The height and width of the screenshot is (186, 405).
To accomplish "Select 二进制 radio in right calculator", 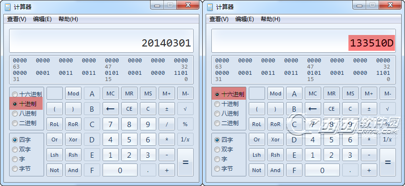I will pos(227,123).
